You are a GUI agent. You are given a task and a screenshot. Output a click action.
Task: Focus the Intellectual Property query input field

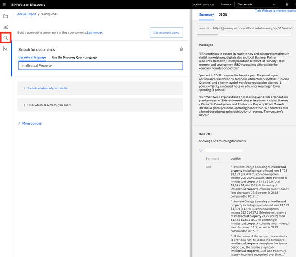pyautogui.click(x=100, y=66)
